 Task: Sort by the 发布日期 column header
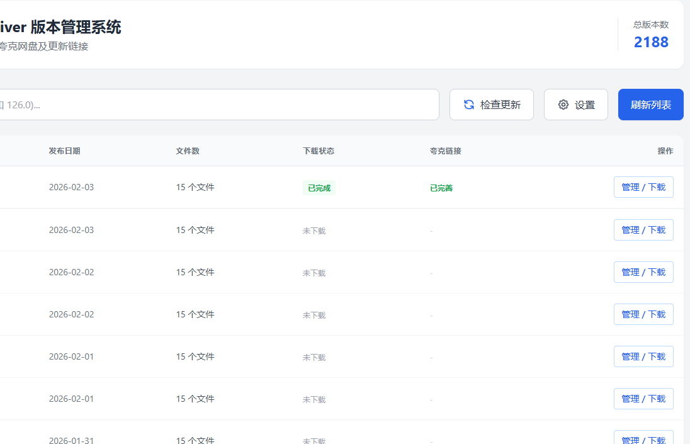point(64,151)
